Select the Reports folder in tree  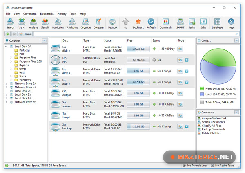point(24,65)
